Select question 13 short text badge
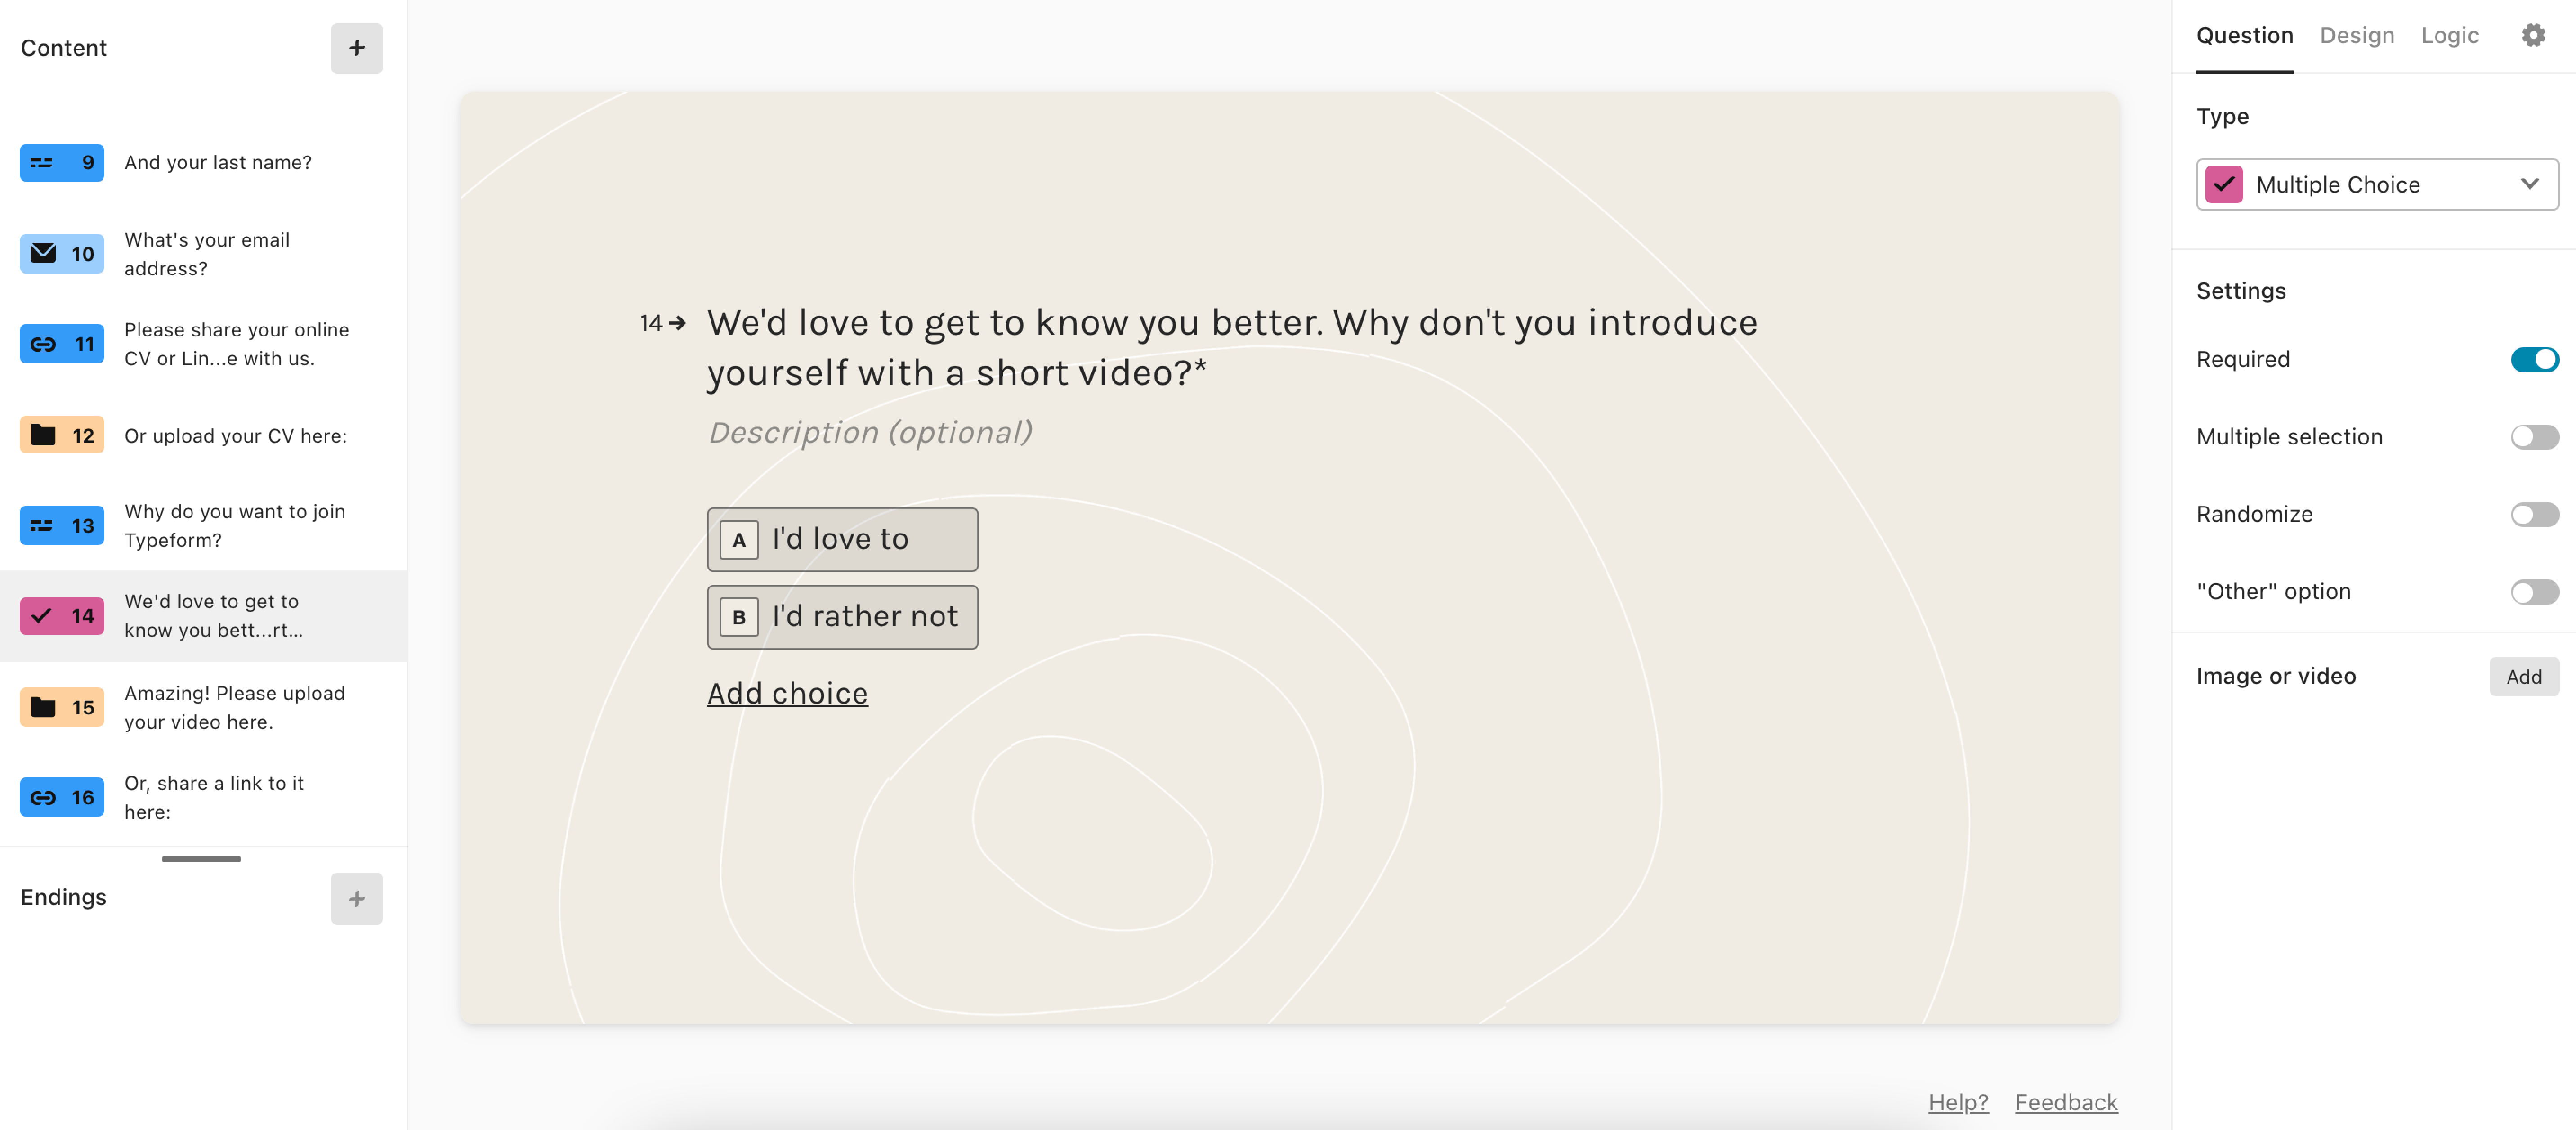The image size is (2576, 1130). click(x=62, y=525)
